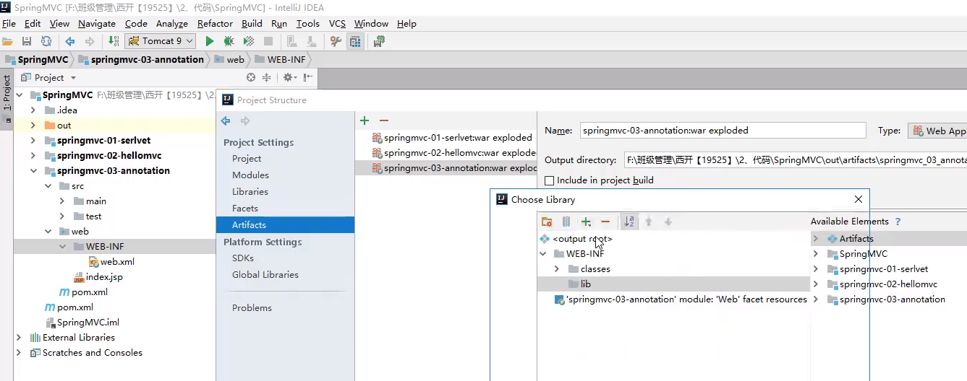Open the artifact Type dropdown

click(938, 131)
